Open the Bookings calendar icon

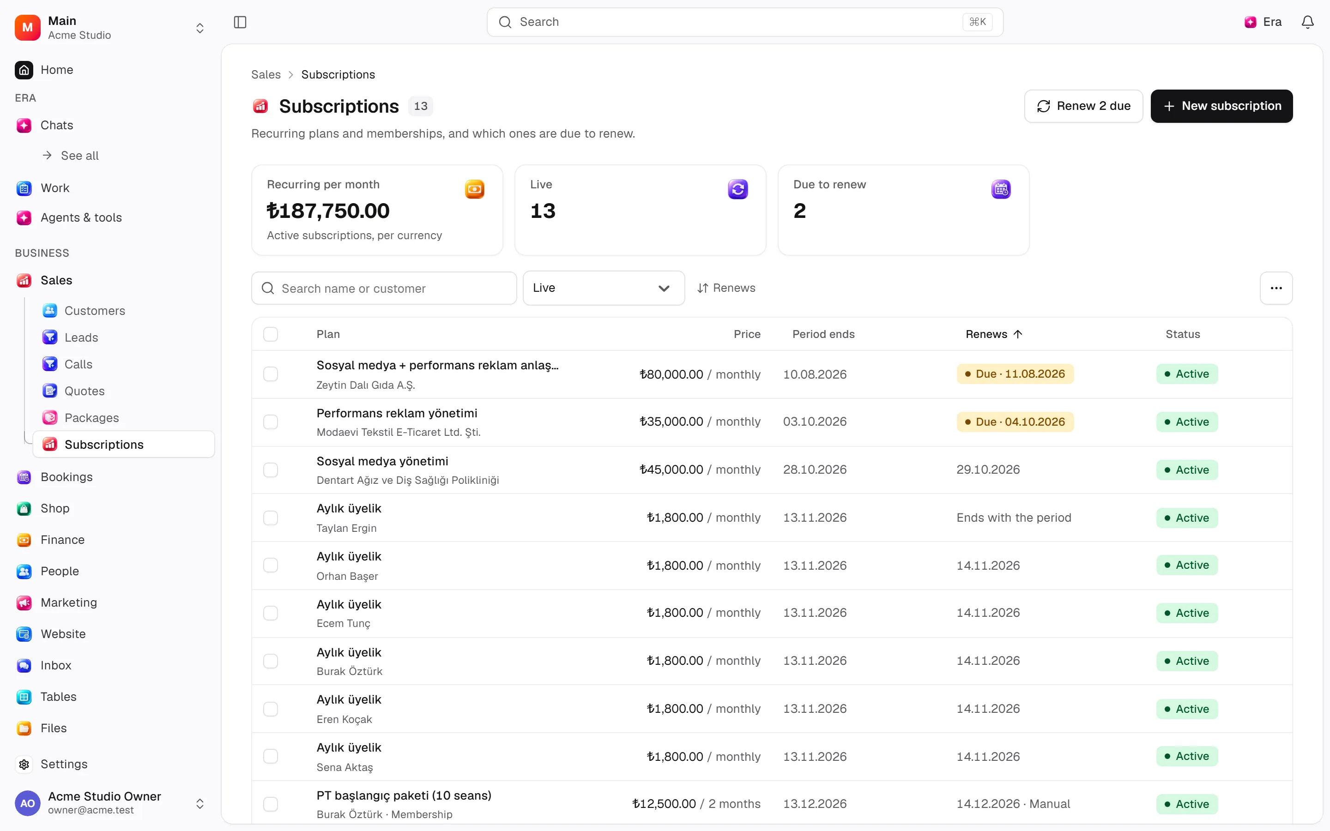pos(24,477)
